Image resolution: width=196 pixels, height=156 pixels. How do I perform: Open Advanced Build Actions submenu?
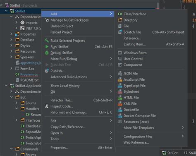78,77
